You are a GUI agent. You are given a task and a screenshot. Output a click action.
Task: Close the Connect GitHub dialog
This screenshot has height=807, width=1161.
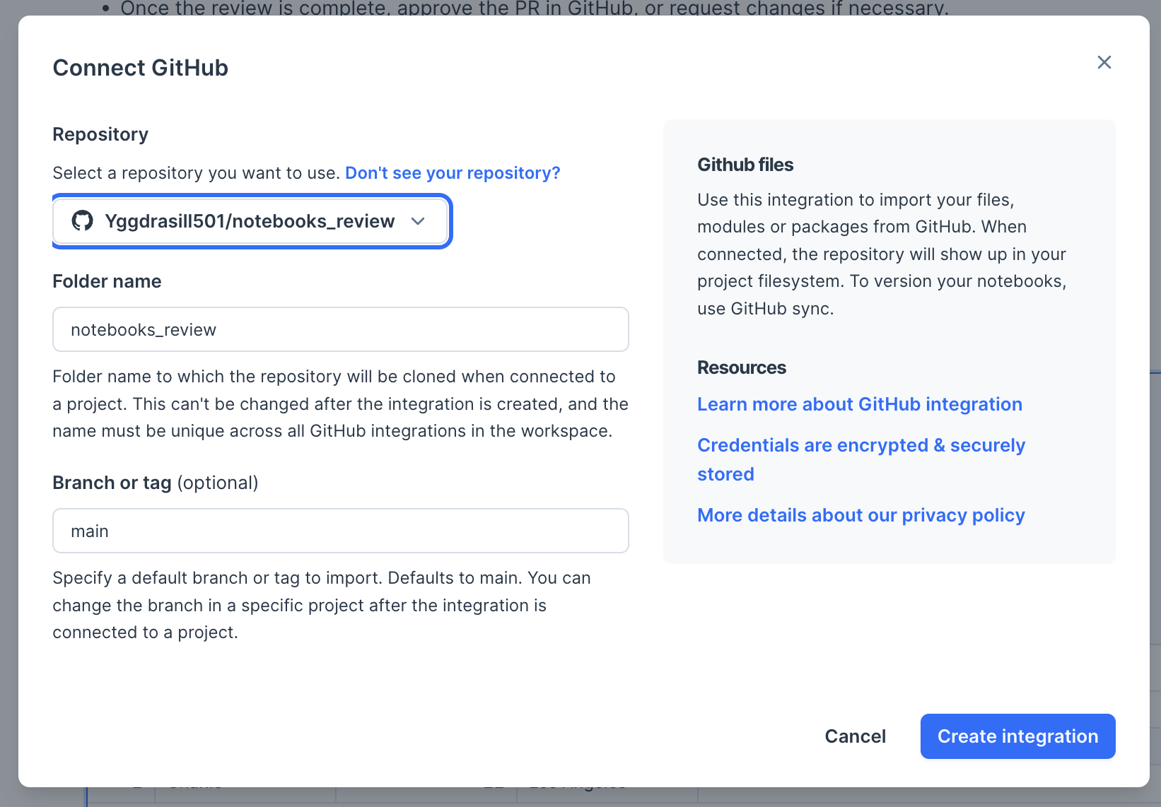[1104, 62]
